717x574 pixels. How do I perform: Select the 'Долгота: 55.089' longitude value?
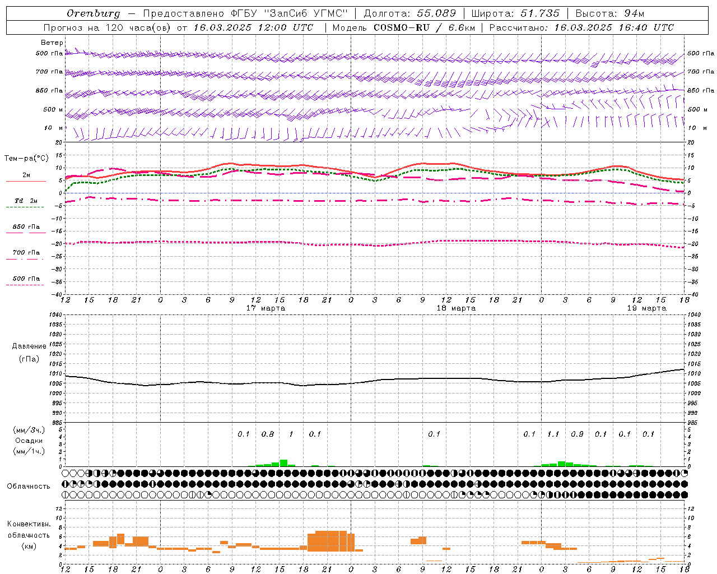point(410,13)
